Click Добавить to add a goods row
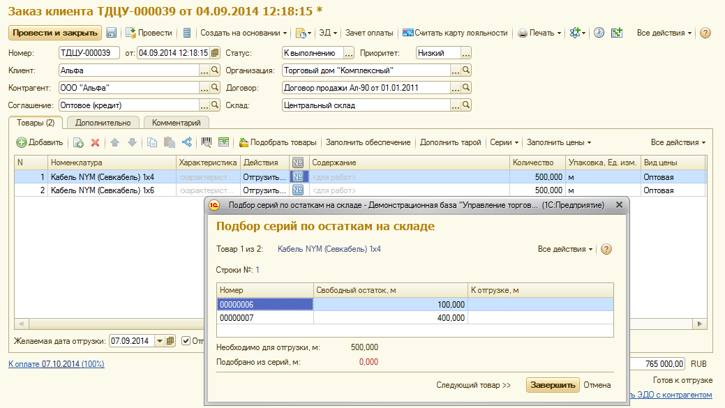The width and height of the screenshot is (725, 408). click(x=40, y=142)
